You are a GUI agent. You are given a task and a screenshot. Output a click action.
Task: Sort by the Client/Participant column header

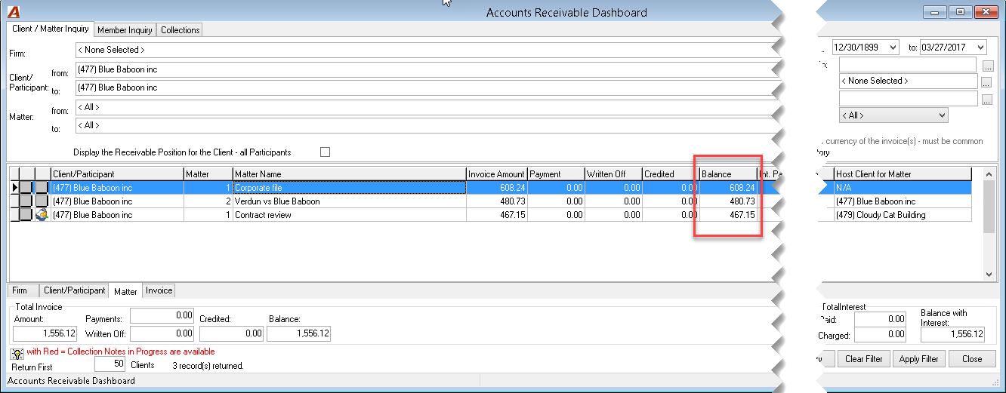coord(117,174)
